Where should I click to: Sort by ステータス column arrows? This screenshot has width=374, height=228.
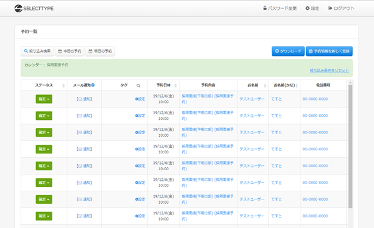[x=64, y=86]
